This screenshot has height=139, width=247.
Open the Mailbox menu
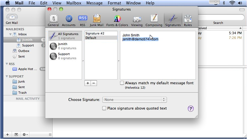coord(74,3)
